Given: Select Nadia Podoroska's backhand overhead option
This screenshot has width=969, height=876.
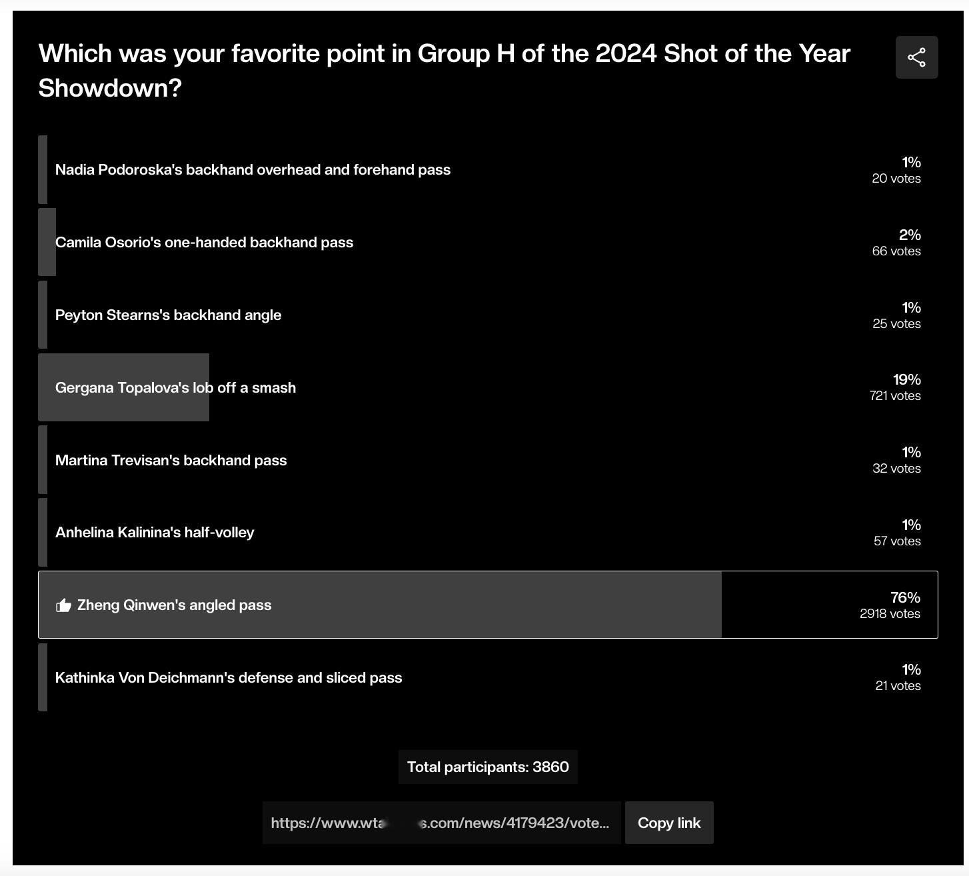Looking at the screenshot, I should point(488,169).
